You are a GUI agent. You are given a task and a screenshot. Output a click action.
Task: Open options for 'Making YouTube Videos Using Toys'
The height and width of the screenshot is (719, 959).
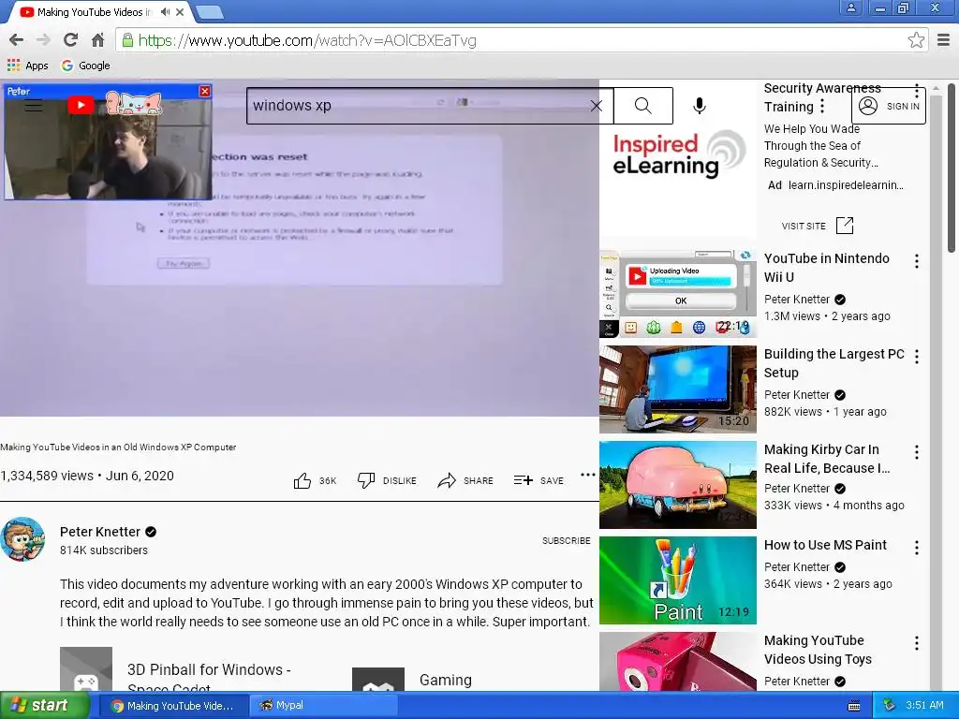[x=916, y=643]
